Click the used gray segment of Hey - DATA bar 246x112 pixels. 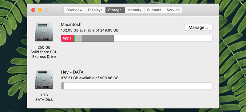click(x=62, y=86)
